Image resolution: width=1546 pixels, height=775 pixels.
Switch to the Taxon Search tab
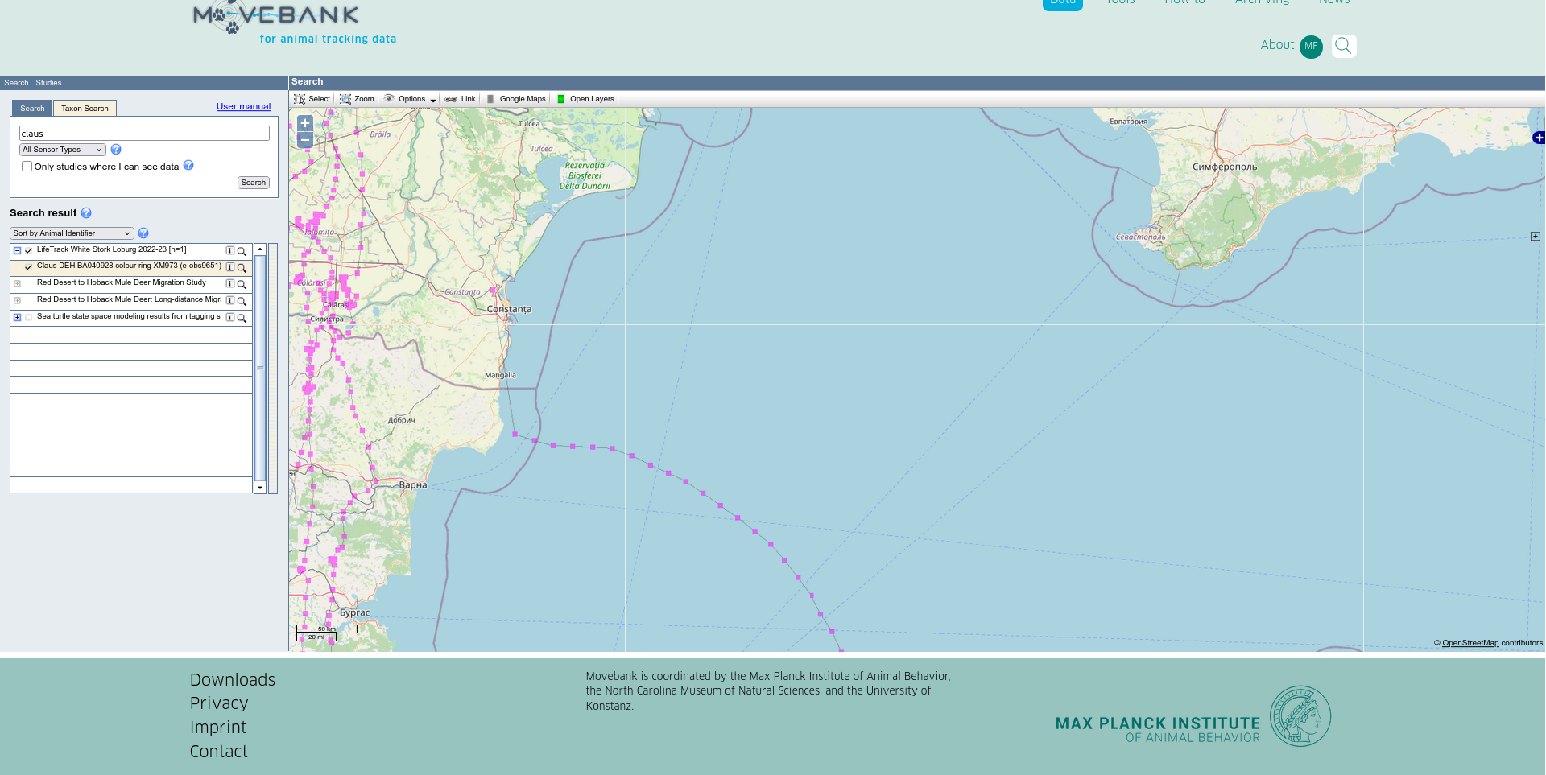pos(85,109)
